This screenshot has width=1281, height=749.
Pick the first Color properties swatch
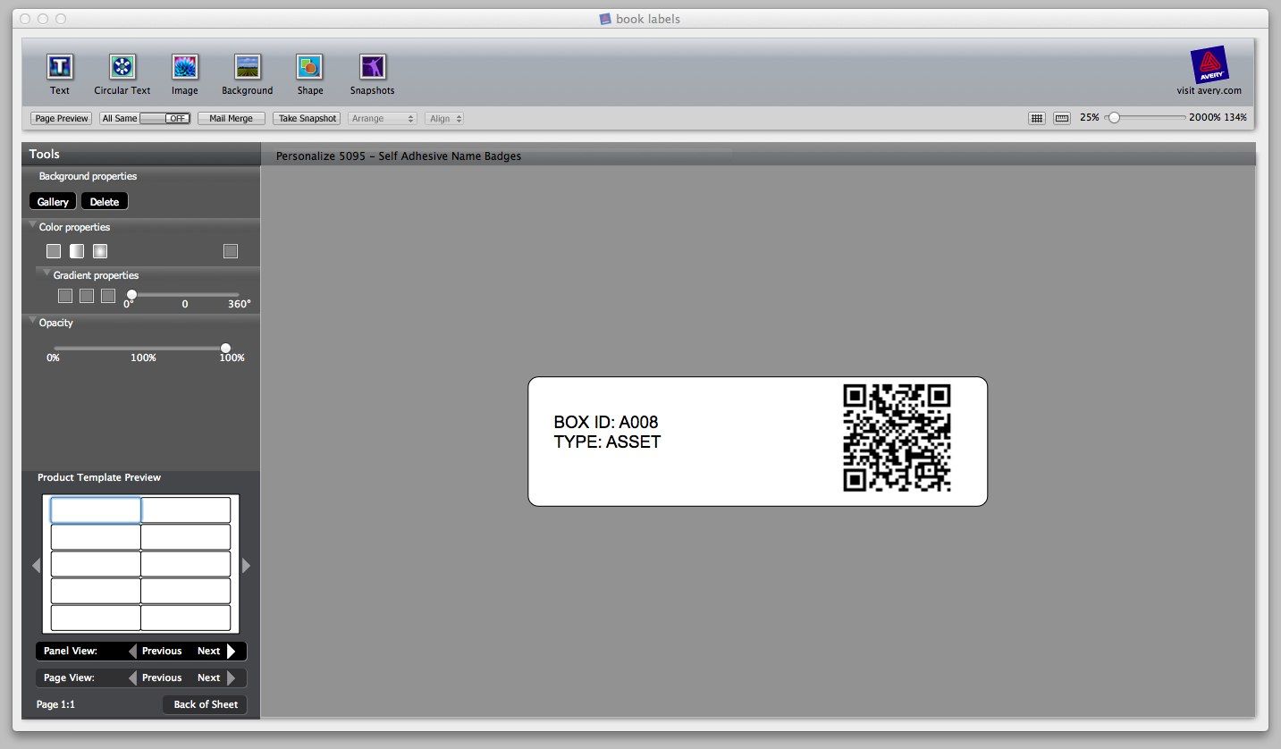pyautogui.click(x=53, y=251)
